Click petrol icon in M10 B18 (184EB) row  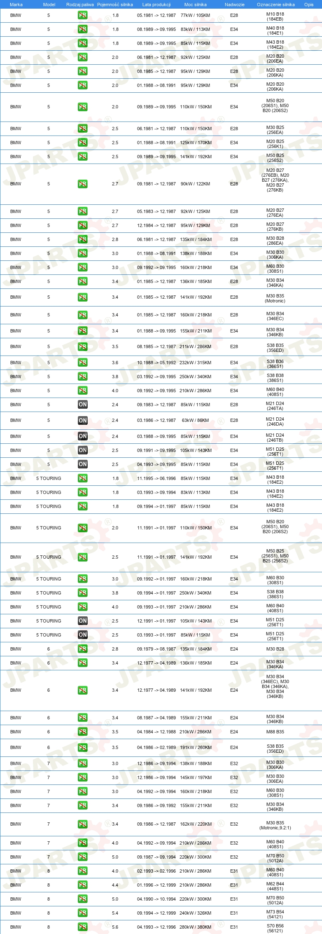tap(82, 15)
